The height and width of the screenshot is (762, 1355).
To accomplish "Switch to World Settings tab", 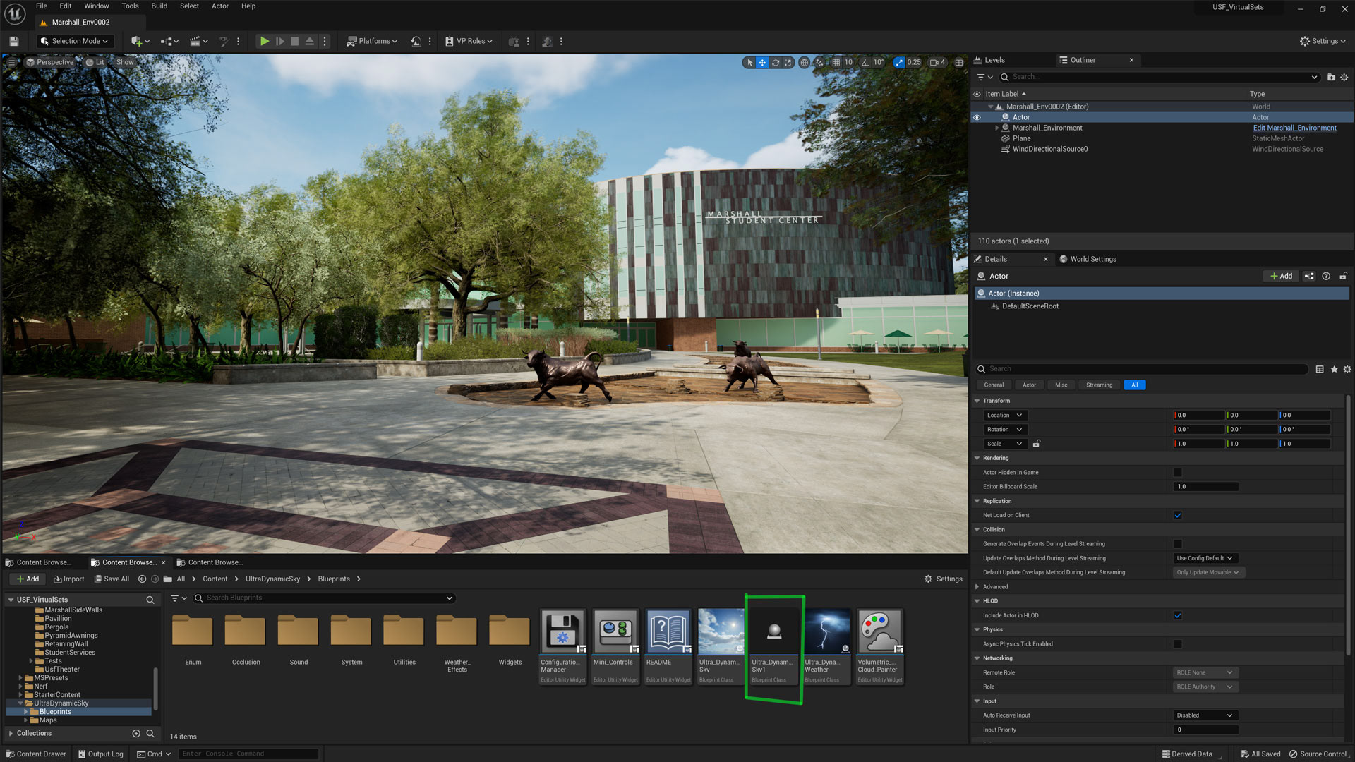I will [1092, 260].
